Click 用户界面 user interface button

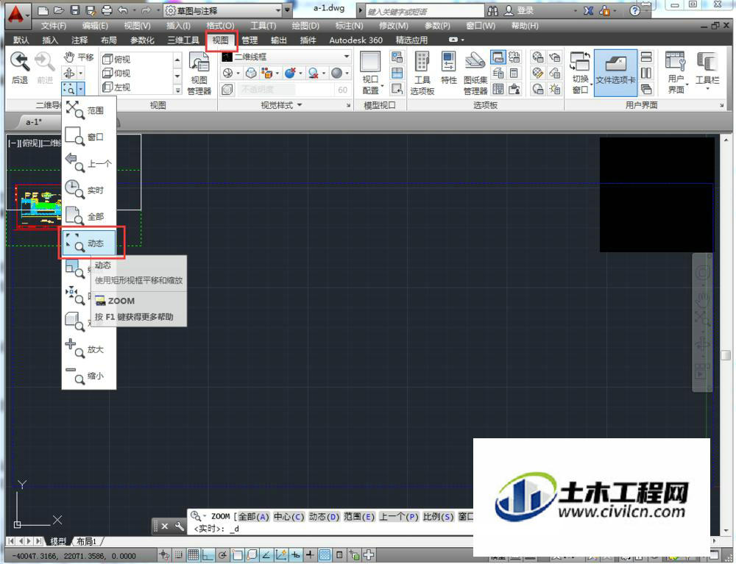pos(676,74)
